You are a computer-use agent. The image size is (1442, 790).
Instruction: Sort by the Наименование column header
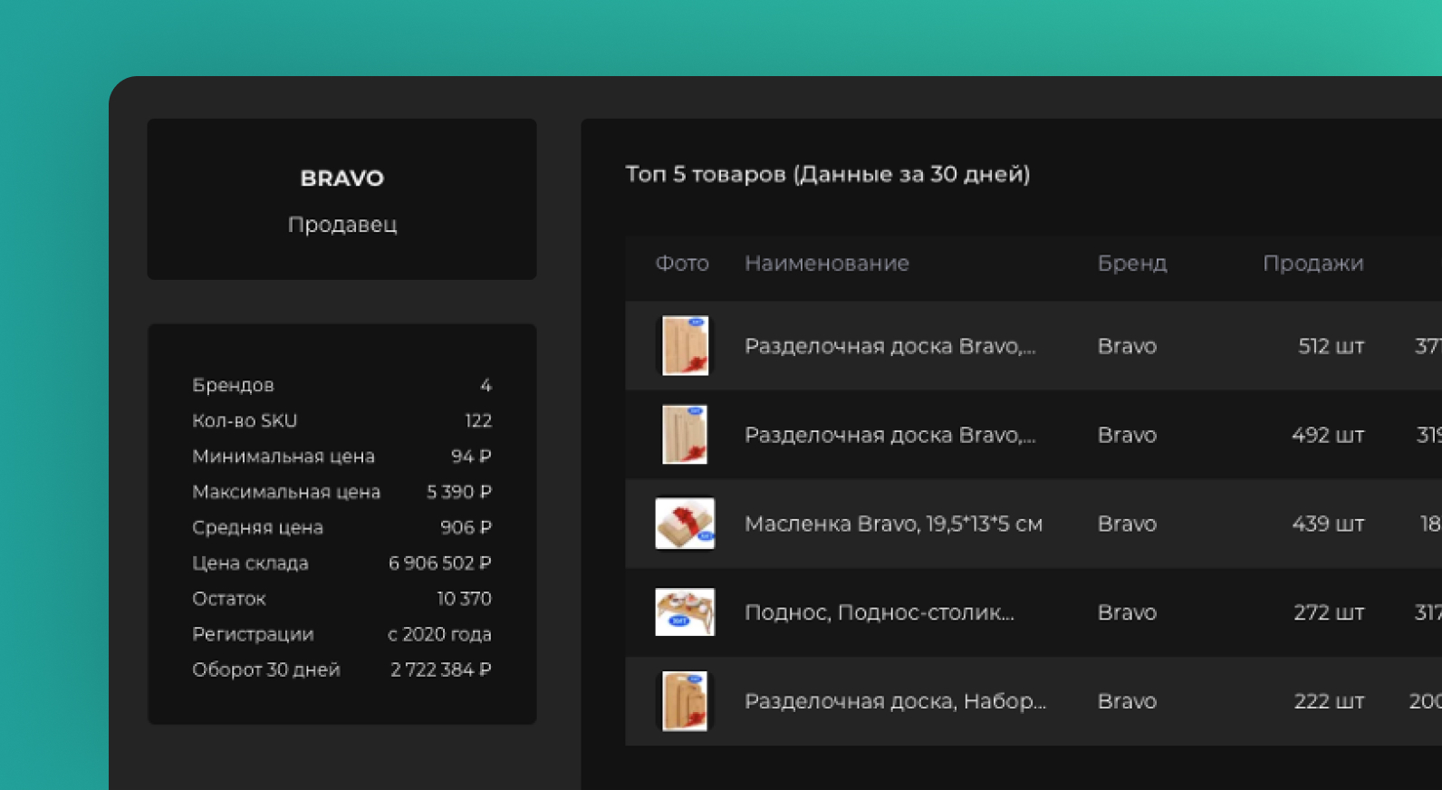[x=826, y=263]
